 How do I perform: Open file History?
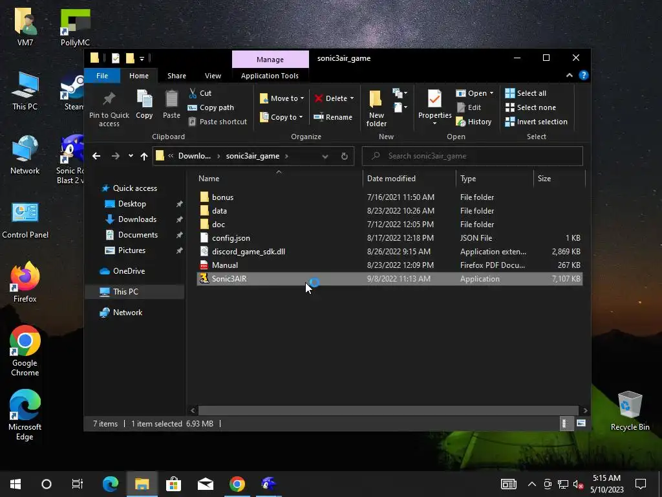click(474, 122)
